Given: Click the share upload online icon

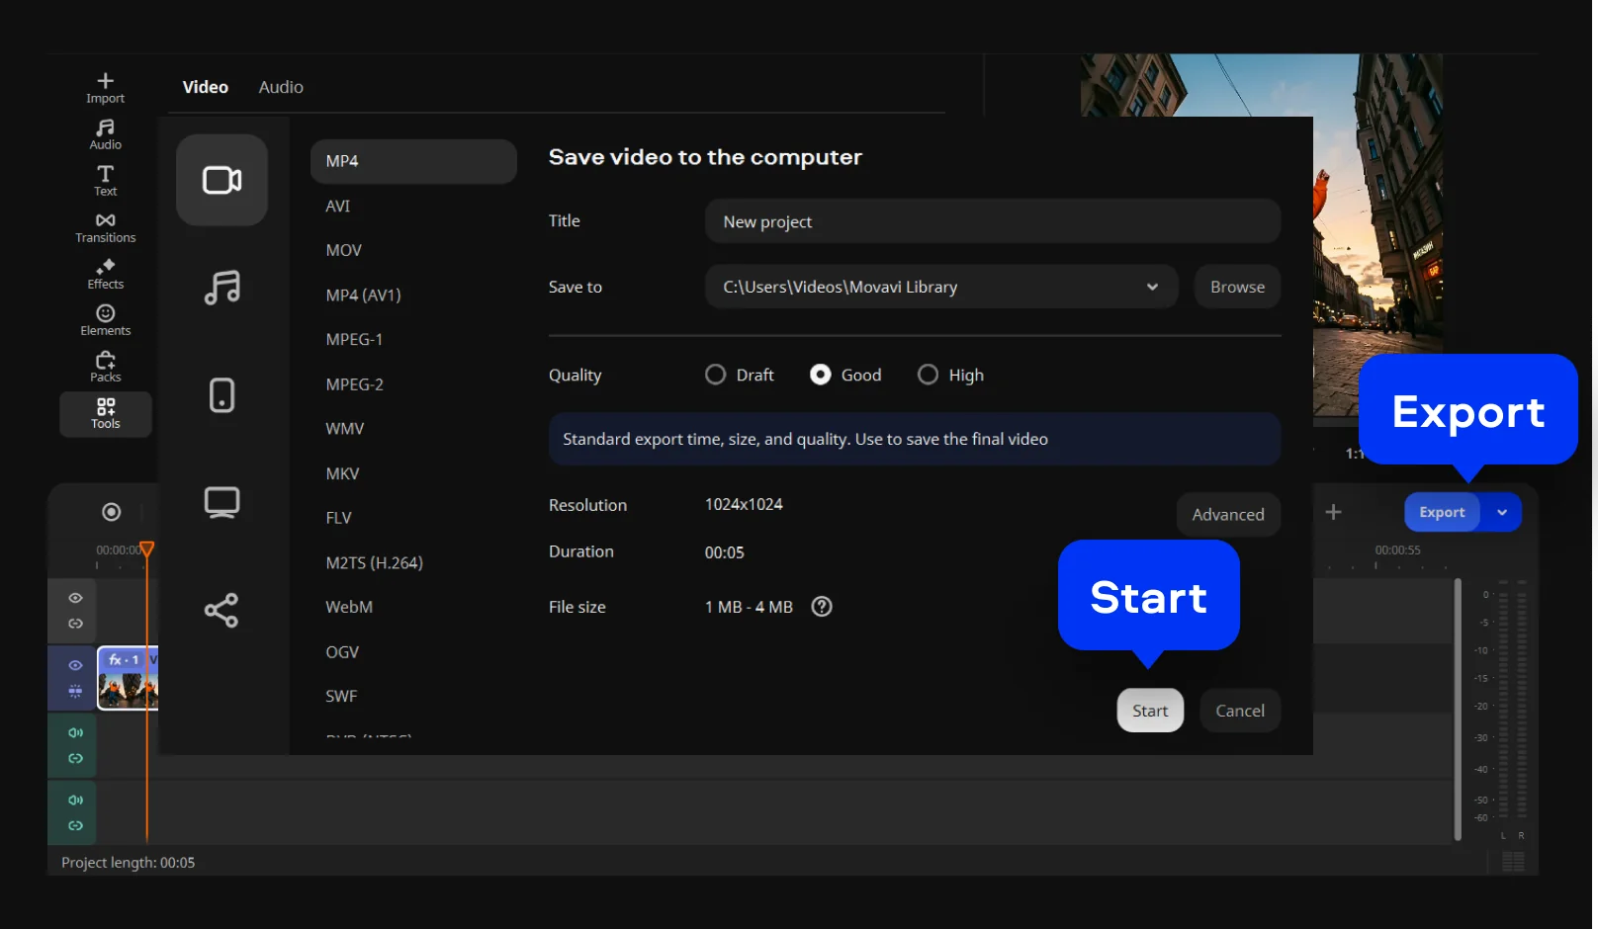Looking at the screenshot, I should [x=222, y=611].
